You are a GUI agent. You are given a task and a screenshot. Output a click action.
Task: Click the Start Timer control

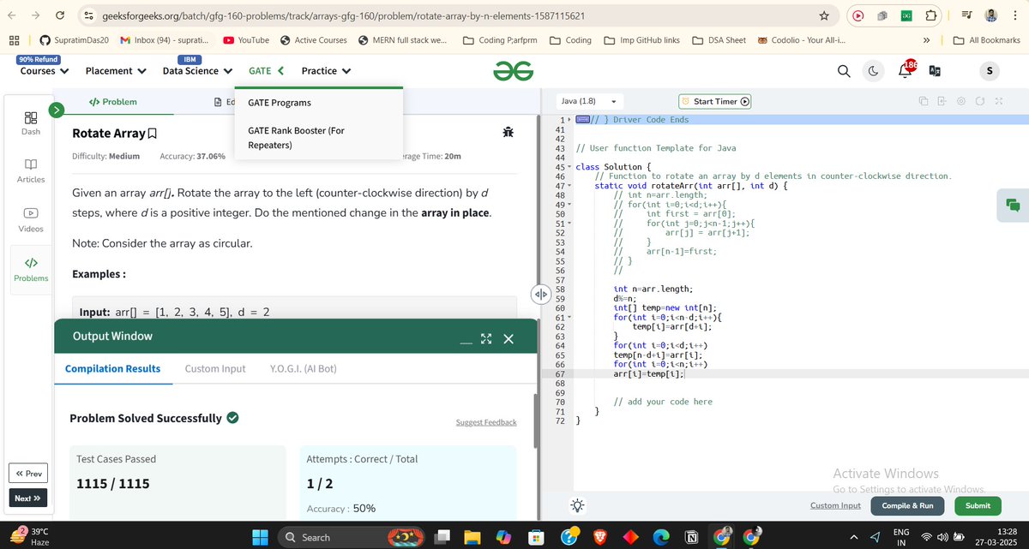pos(714,100)
